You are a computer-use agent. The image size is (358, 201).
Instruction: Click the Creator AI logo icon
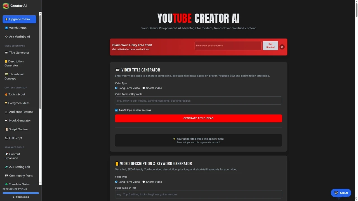pos(6,6)
